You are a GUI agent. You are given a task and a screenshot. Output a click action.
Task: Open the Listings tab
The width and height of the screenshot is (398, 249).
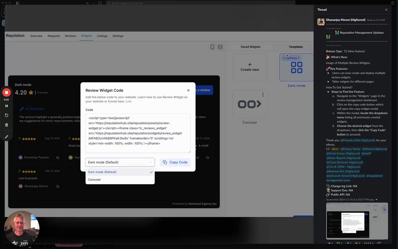click(x=102, y=36)
